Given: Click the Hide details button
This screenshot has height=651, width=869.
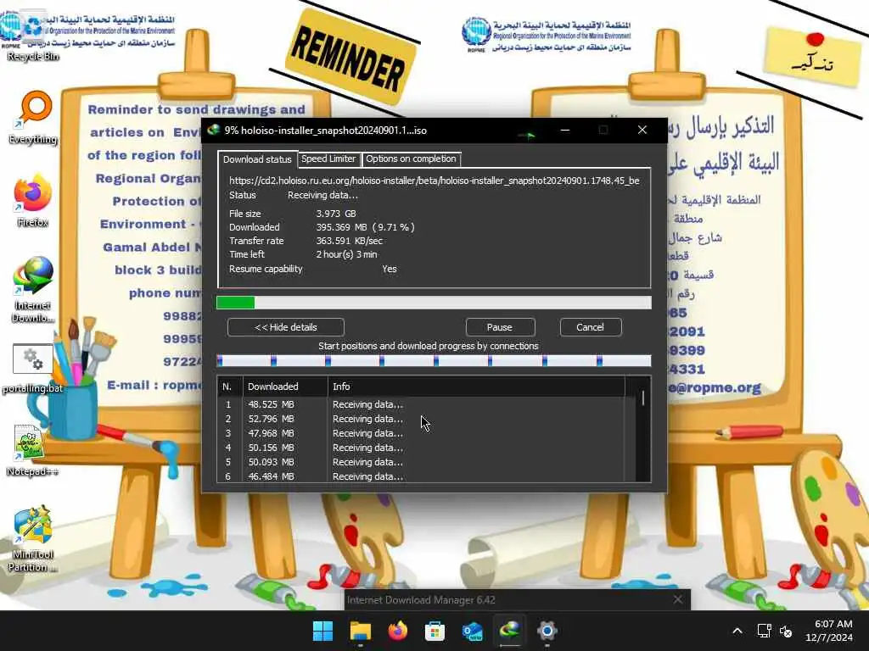Looking at the screenshot, I should (x=286, y=327).
